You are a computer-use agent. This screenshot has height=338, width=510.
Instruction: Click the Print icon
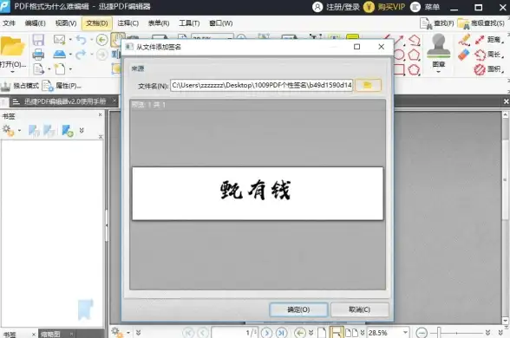click(x=38, y=55)
